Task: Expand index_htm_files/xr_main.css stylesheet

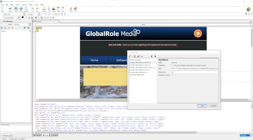Action: point(130,65)
